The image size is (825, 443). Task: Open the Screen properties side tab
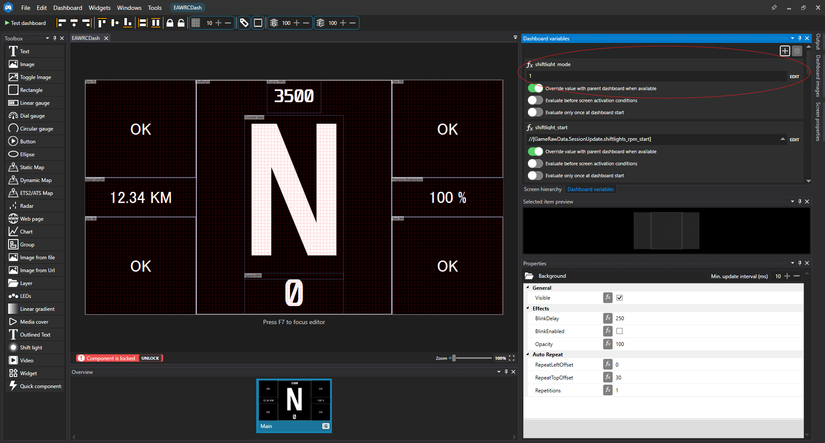pyautogui.click(x=818, y=121)
